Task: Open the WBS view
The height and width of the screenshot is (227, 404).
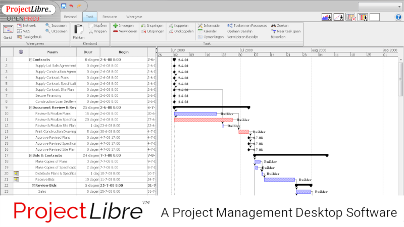Action: 24,31
